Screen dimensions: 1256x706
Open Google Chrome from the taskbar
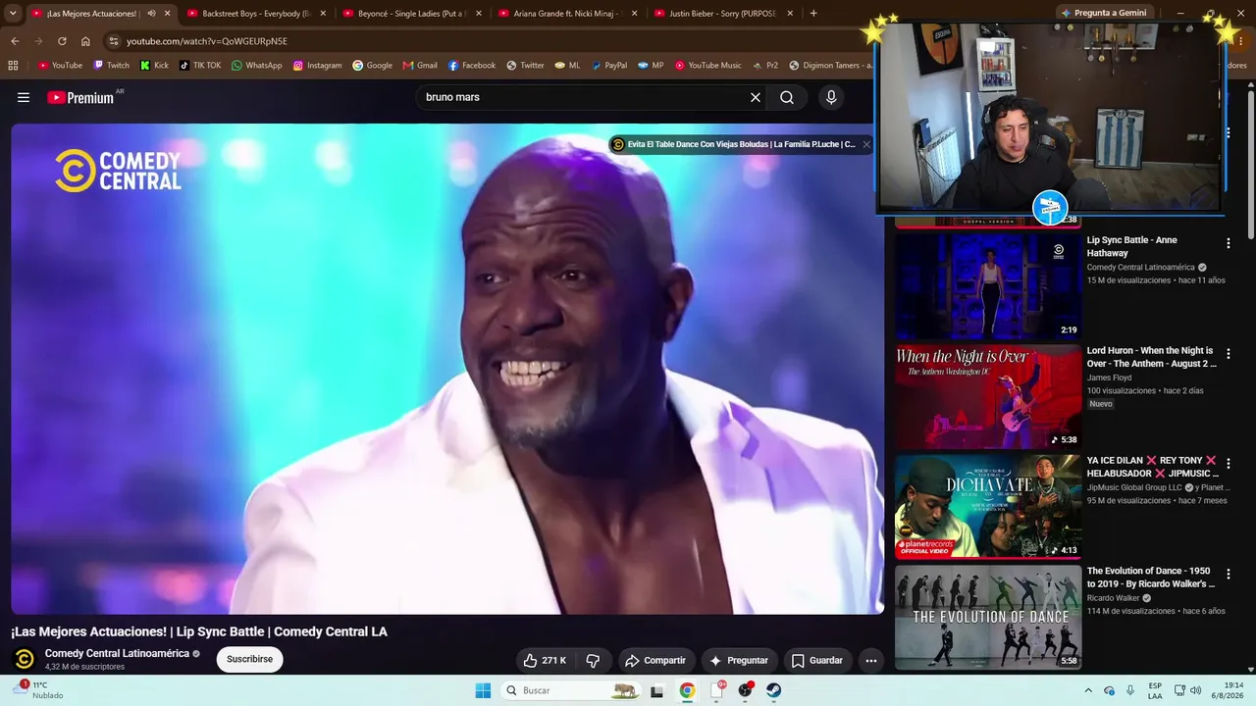click(687, 690)
